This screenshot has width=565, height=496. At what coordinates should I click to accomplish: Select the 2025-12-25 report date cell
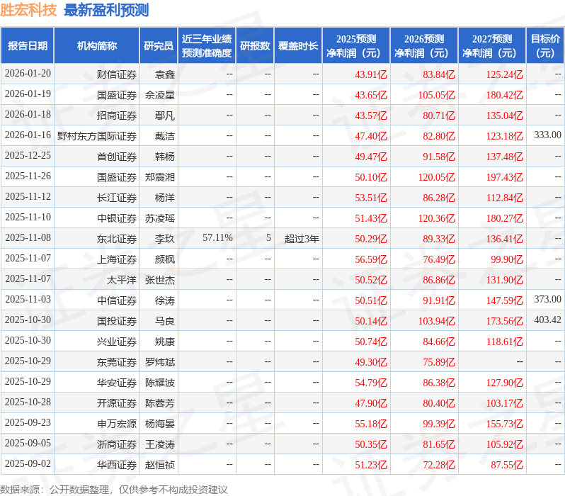(28, 156)
